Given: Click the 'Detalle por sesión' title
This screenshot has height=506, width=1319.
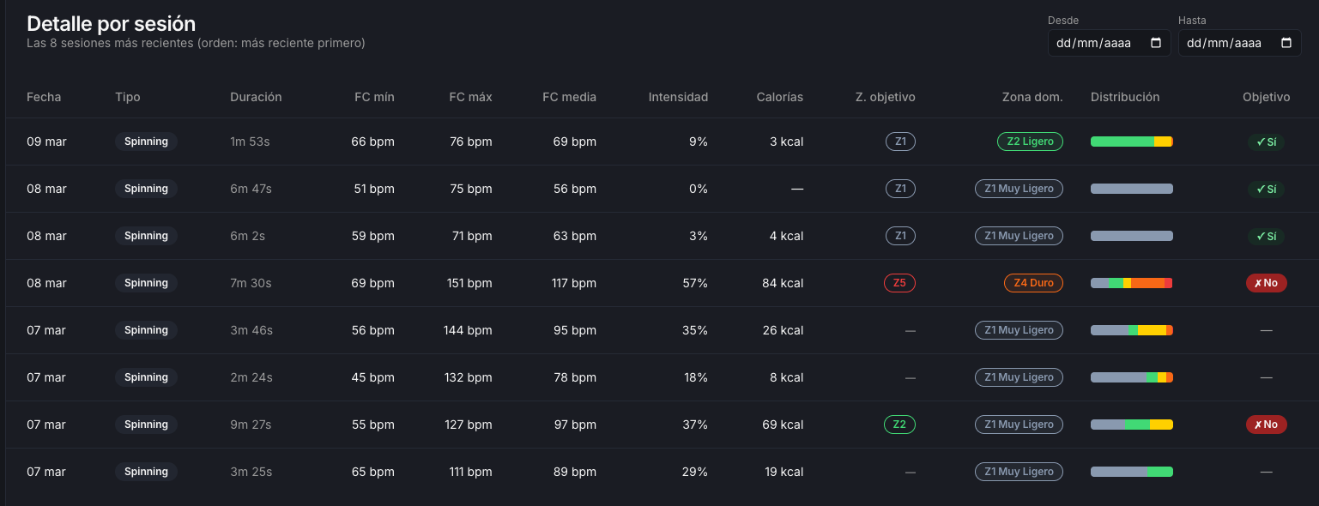Looking at the screenshot, I should (111, 23).
